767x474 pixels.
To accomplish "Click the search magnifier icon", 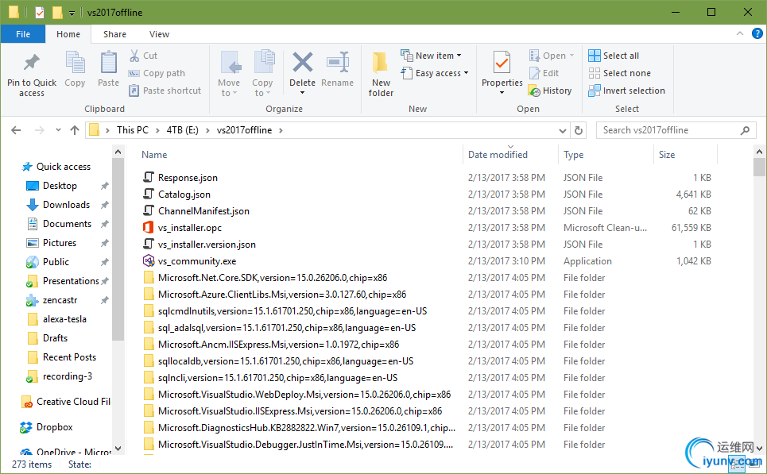I will pos(745,130).
